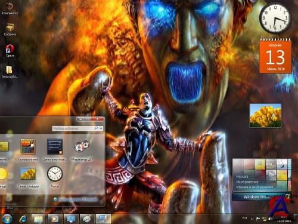The height and width of the screenshot is (224, 298).
Task: Click the analog clock gadget on the desktop
Action: click(x=275, y=19)
